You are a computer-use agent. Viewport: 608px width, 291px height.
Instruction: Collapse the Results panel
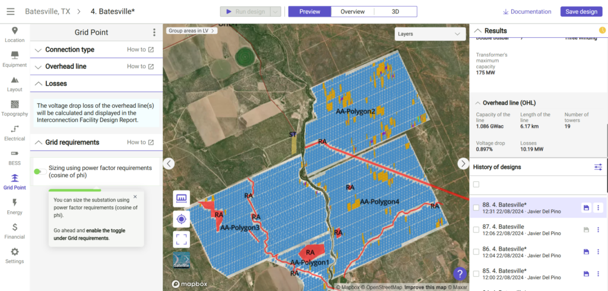click(x=477, y=31)
